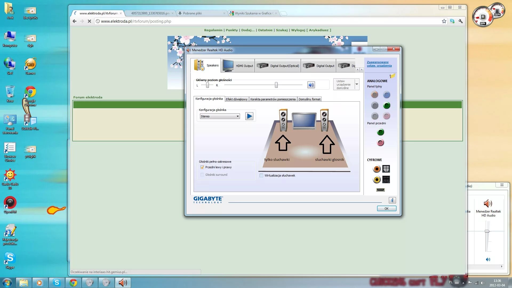Toggle Przedni lewy i prawy checkbox
This screenshot has width=512, height=288.
[202, 167]
